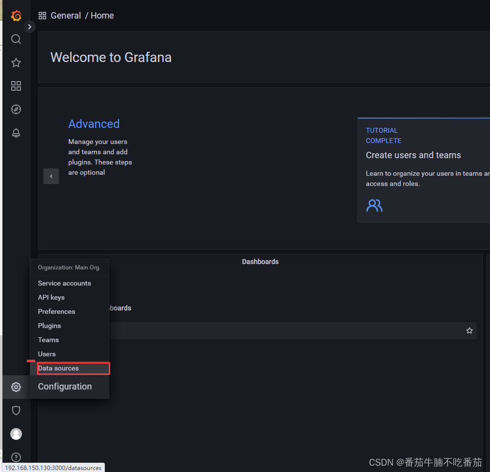490x472 pixels.
Task: Expand the sidebar with arrow toggle
Action: click(x=30, y=27)
